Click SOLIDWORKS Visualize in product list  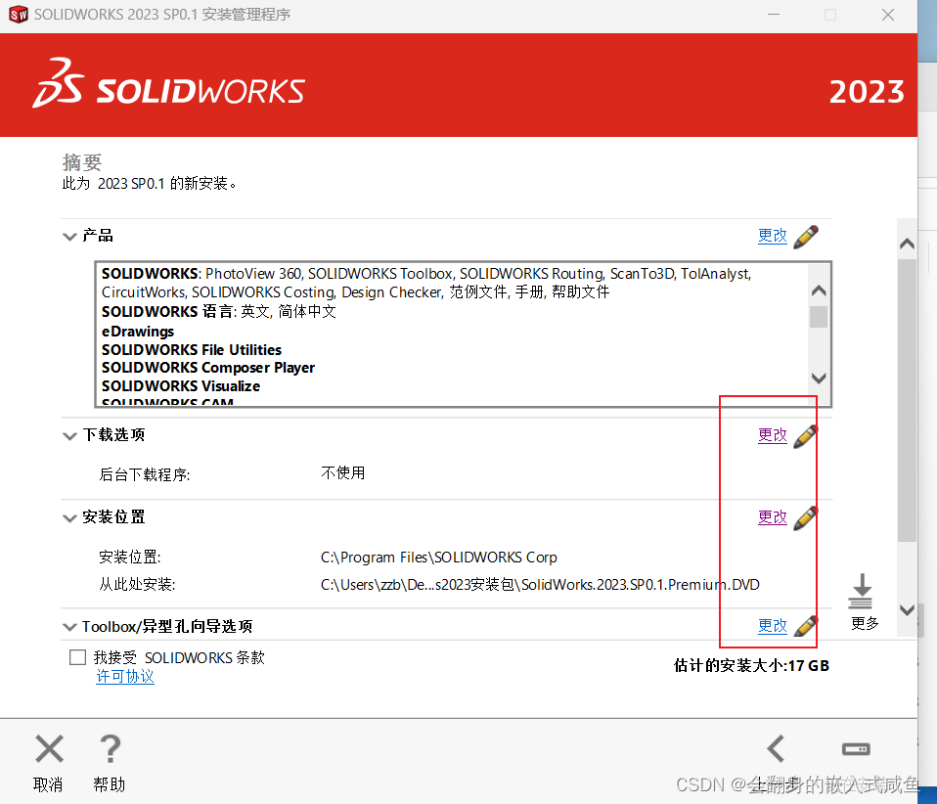(x=181, y=386)
